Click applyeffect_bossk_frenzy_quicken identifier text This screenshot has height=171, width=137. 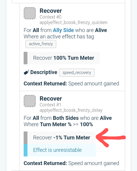[74, 23]
